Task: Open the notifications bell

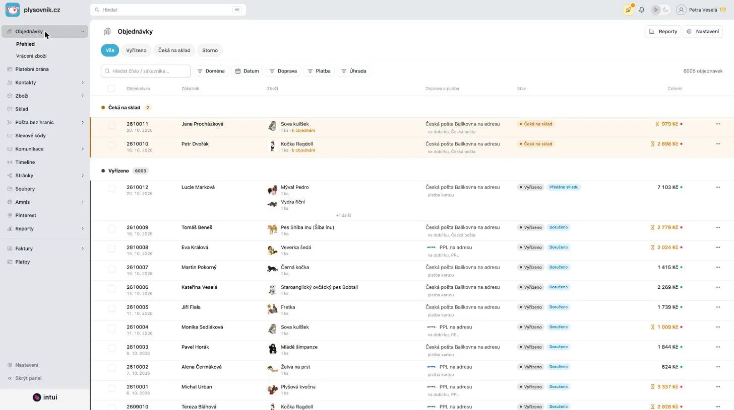Action: (x=642, y=10)
